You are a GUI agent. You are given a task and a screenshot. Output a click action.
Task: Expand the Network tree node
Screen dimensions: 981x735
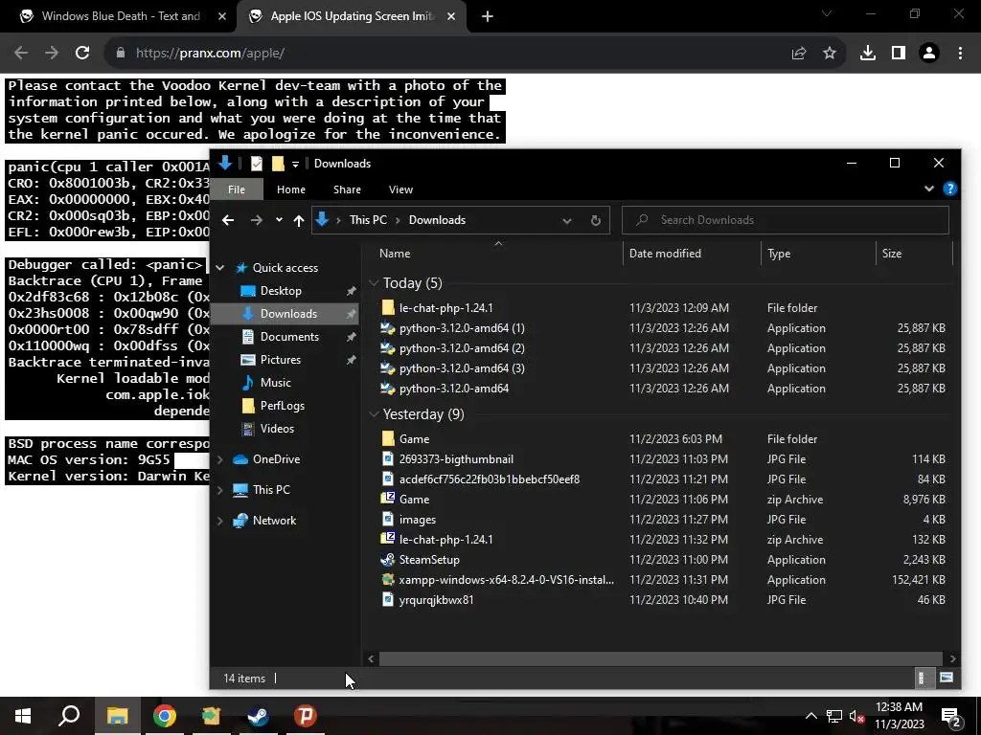(x=220, y=521)
